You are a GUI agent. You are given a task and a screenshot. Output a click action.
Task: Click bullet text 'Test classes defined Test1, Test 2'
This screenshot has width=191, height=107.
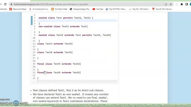click(x=68, y=90)
